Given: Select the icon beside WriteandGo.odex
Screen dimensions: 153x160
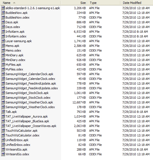Looking at the screenshot, I should [x=3, y=154].
